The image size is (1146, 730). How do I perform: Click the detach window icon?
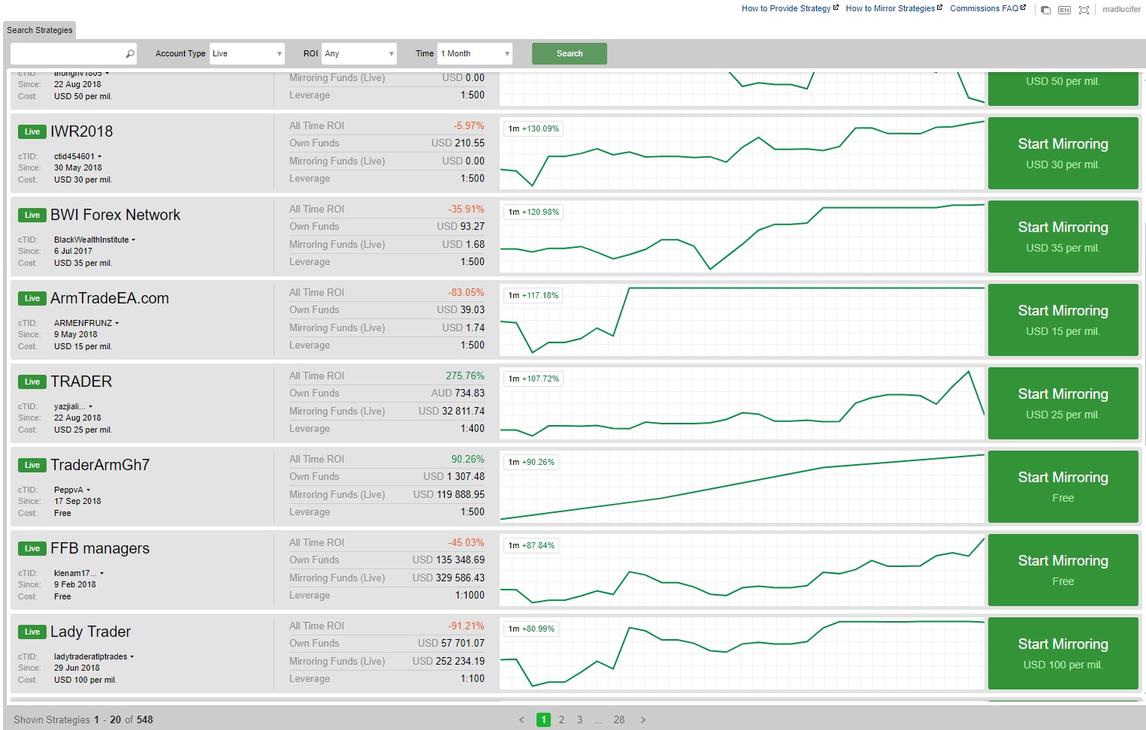click(1045, 10)
